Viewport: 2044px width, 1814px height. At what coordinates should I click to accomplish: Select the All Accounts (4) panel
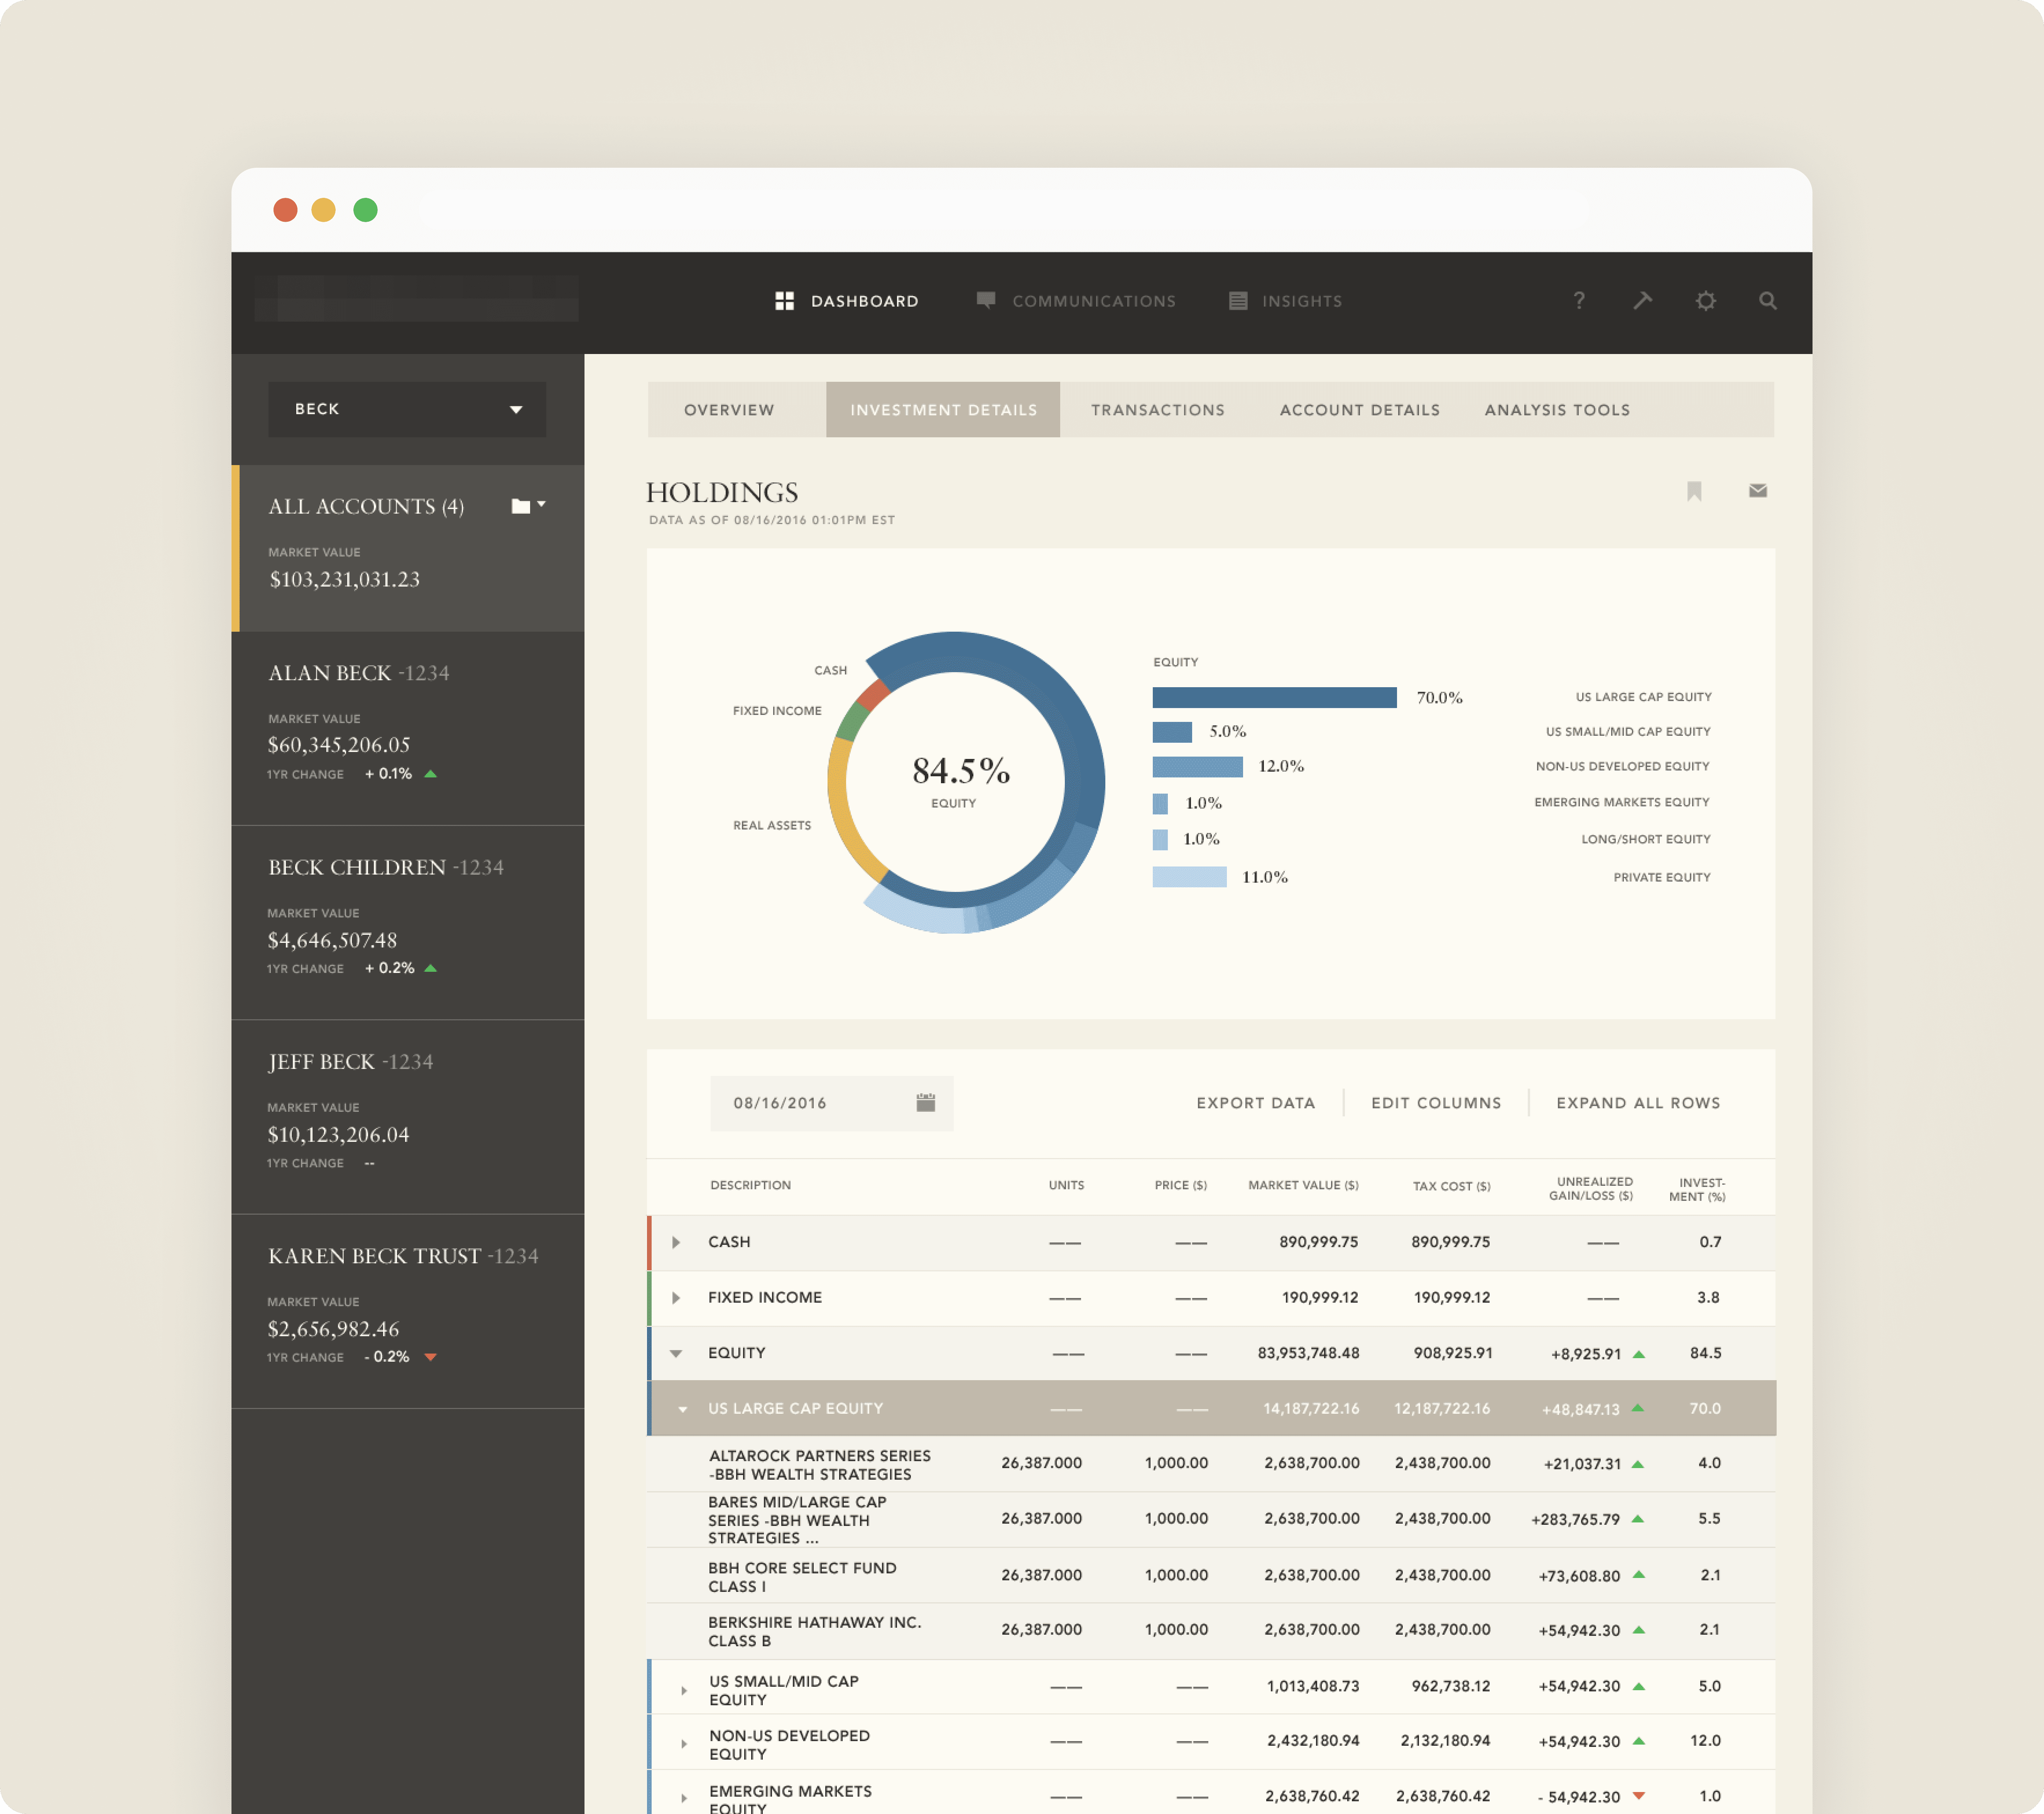tap(408, 548)
